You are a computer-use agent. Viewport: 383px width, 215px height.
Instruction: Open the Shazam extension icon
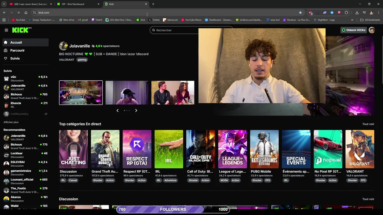332,13
